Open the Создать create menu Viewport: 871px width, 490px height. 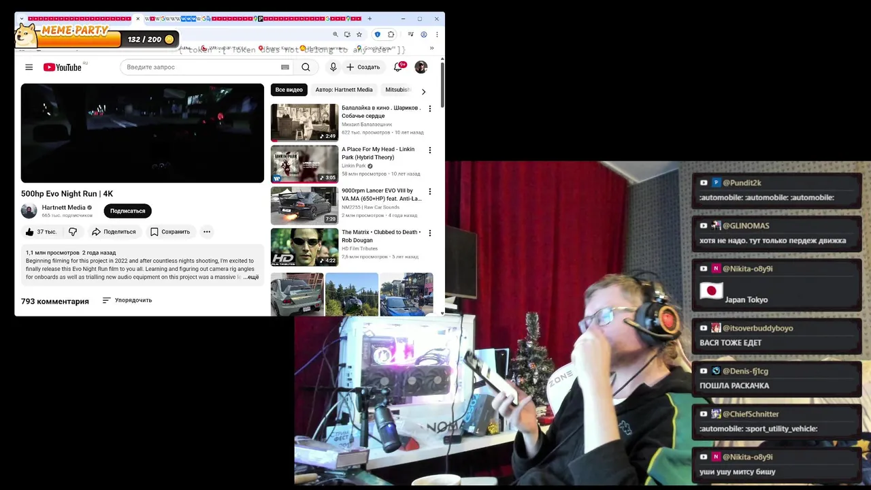point(363,67)
